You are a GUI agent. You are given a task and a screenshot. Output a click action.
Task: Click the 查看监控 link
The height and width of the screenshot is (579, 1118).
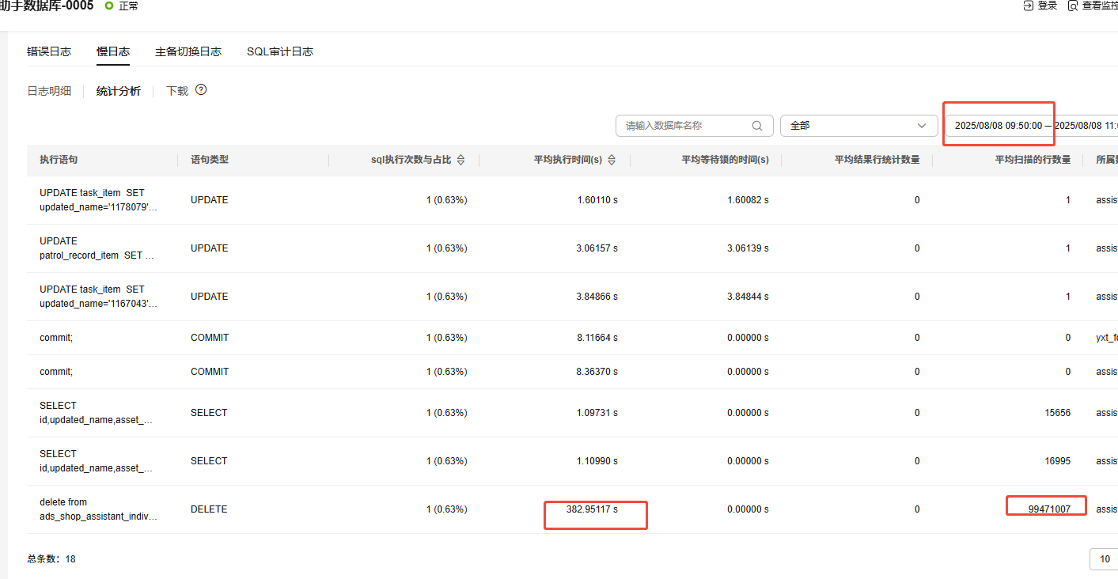(x=1100, y=6)
